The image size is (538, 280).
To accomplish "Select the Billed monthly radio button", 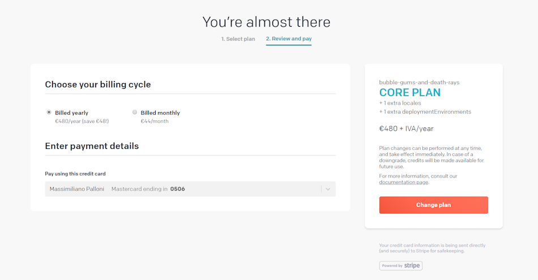I will 135,112.
